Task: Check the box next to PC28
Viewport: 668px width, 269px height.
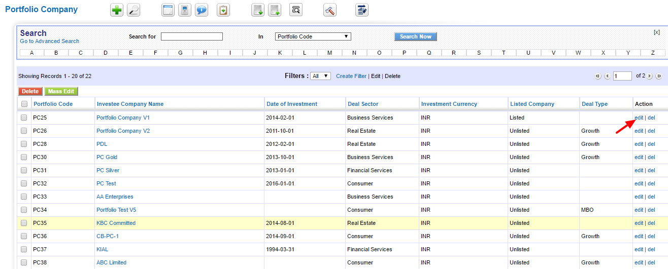Action: coord(24,144)
